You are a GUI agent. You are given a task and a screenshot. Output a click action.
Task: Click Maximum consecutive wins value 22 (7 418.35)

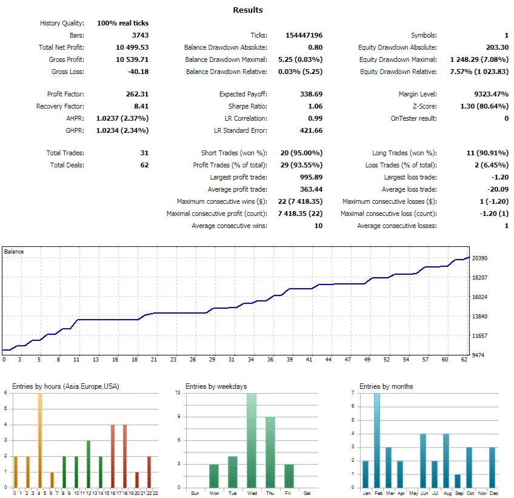click(300, 201)
